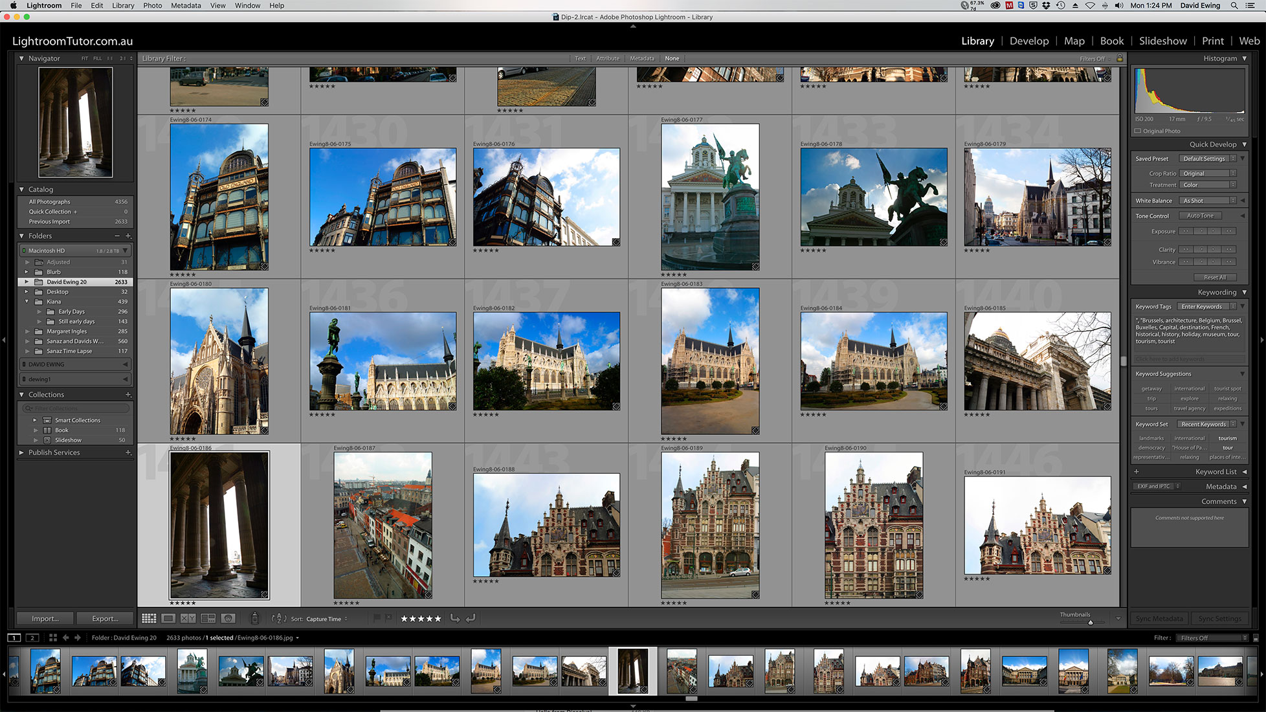The height and width of the screenshot is (712, 1266).
Task: Switch to Loupe view icon
Action: [168, 618]
